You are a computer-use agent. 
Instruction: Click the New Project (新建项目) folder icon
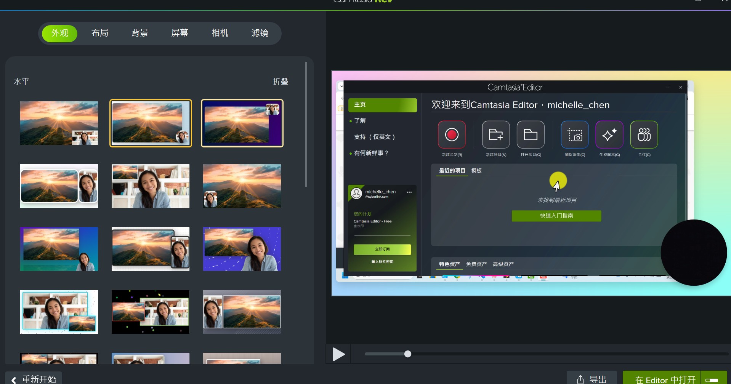pyautogui.click(x=496, y=134)
